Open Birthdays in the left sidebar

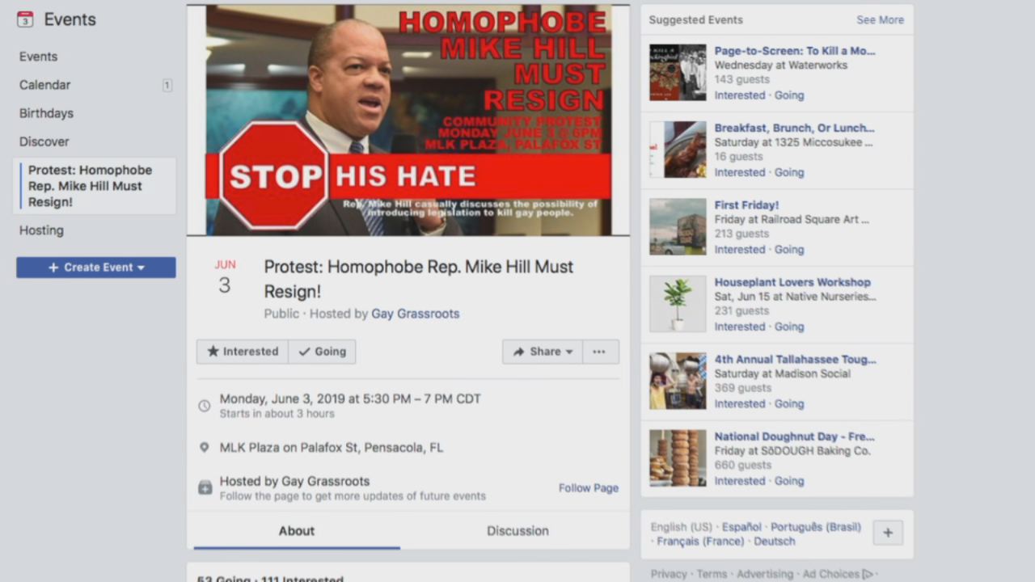[46, 113]
